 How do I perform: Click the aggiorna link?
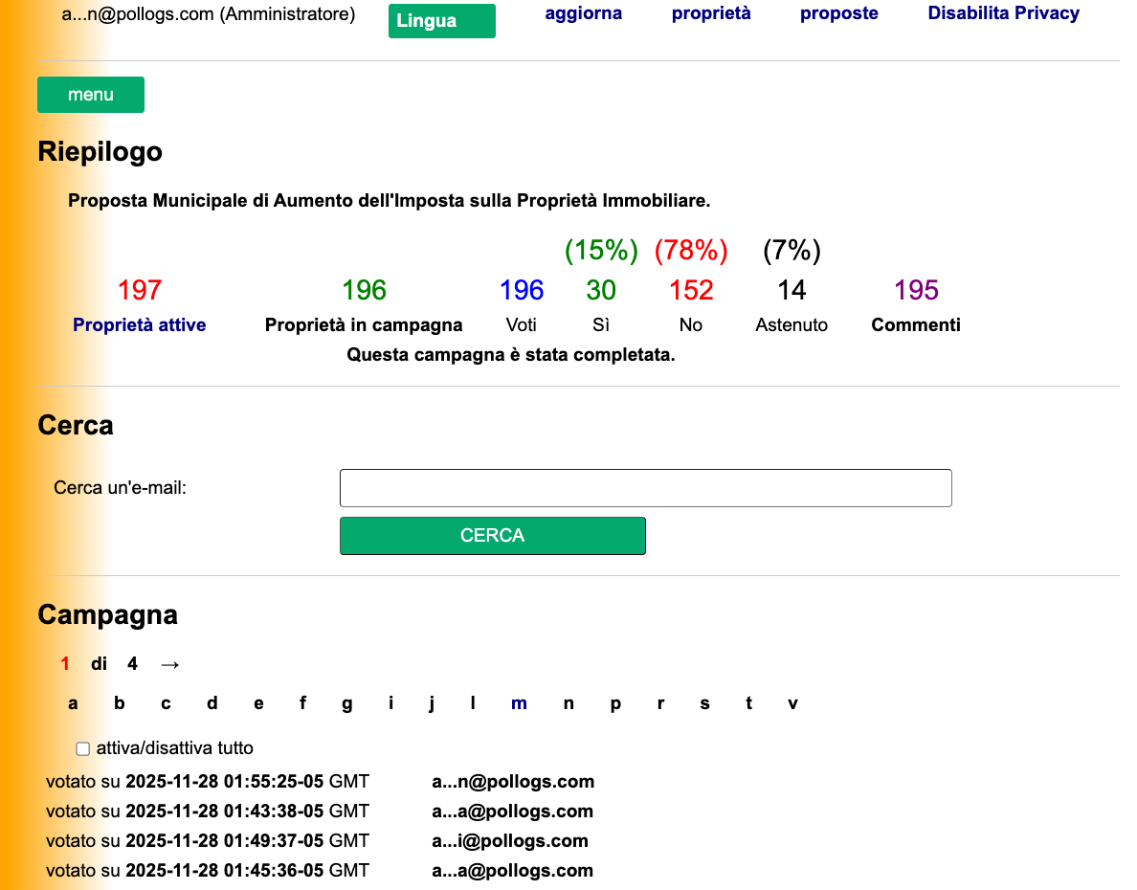click(x=583, y=12)
